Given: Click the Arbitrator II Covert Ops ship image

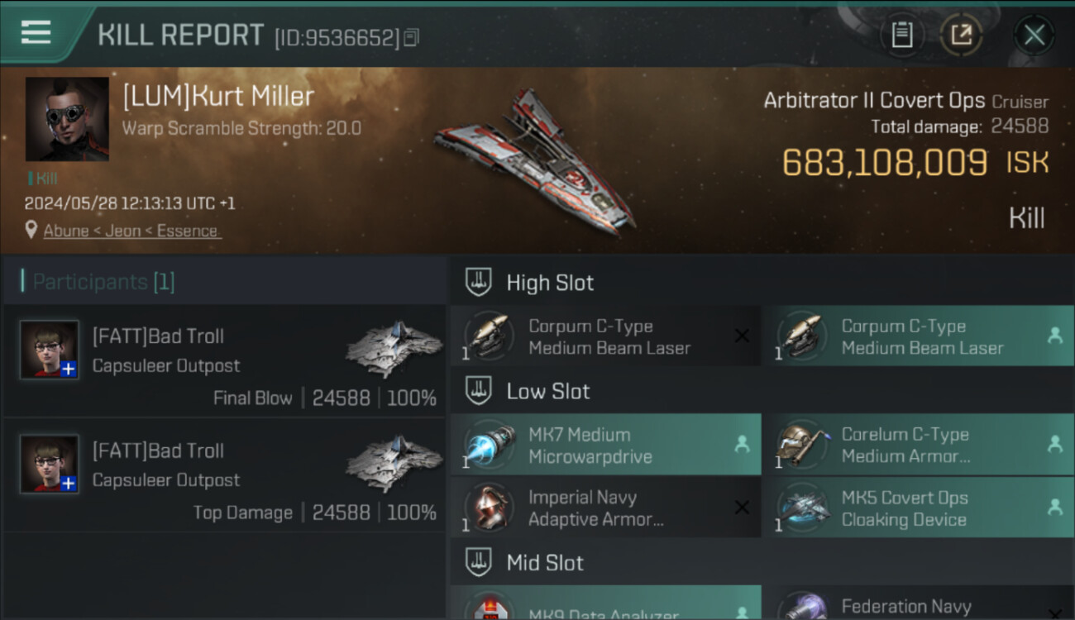Looking at the screenshot, I should 536,159.
